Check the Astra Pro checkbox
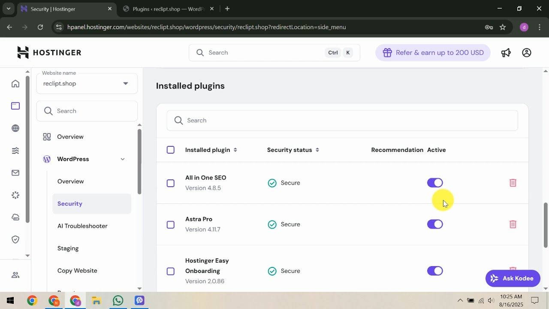 171,225
